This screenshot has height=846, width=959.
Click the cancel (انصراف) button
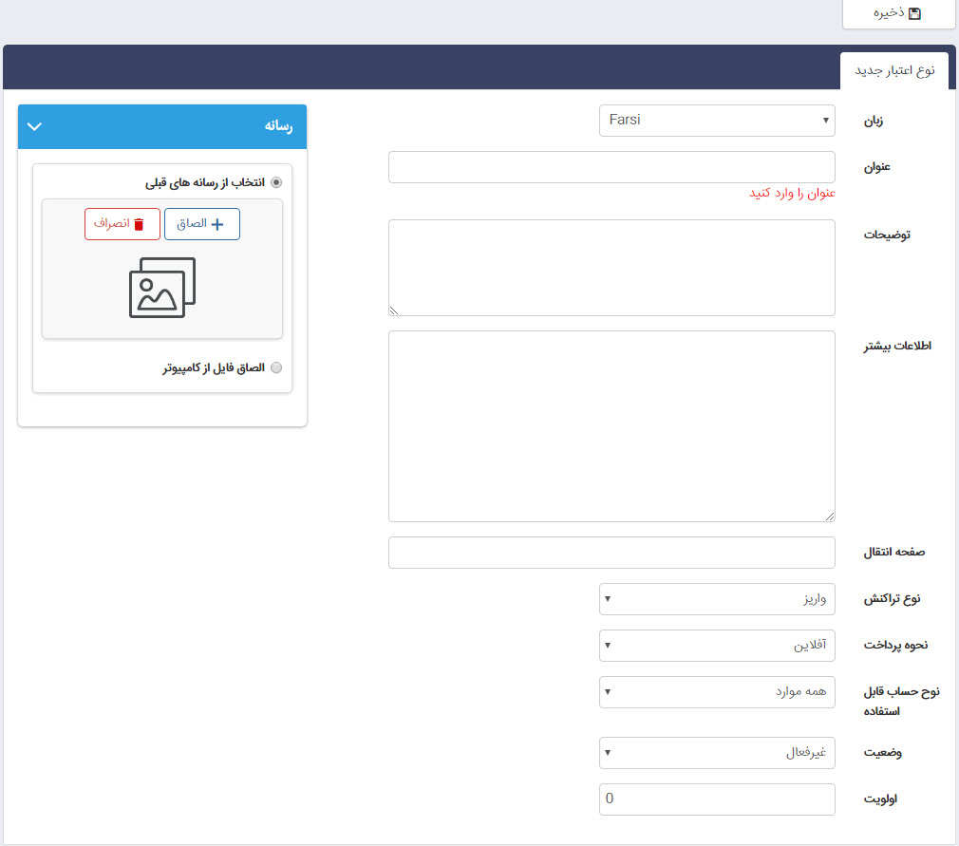(122, 224)
